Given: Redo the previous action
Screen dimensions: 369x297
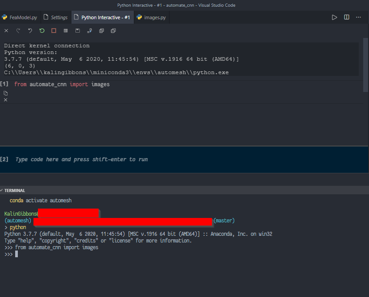Looking at the screenshot, I should click(x=18, y=30).
